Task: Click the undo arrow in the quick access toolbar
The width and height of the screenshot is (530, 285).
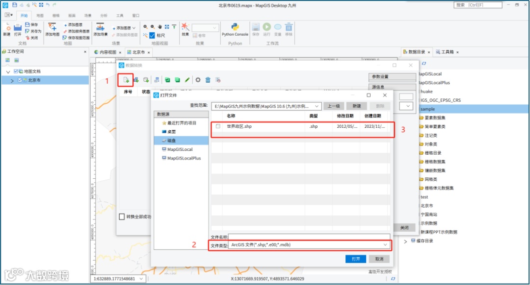Action: click(x=48, y=5)
